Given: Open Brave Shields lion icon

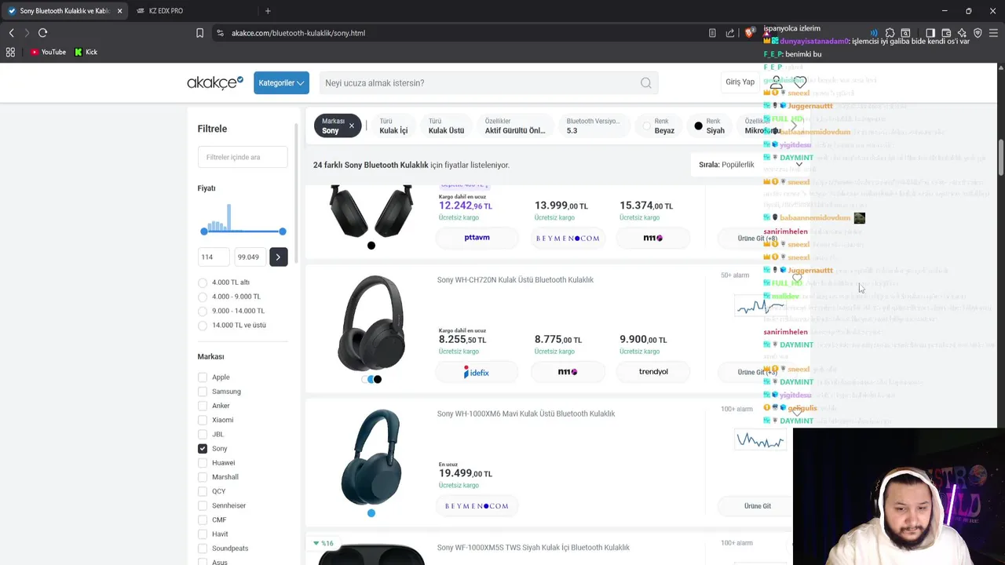Looking at the screenshot, I should coord(749,33).
